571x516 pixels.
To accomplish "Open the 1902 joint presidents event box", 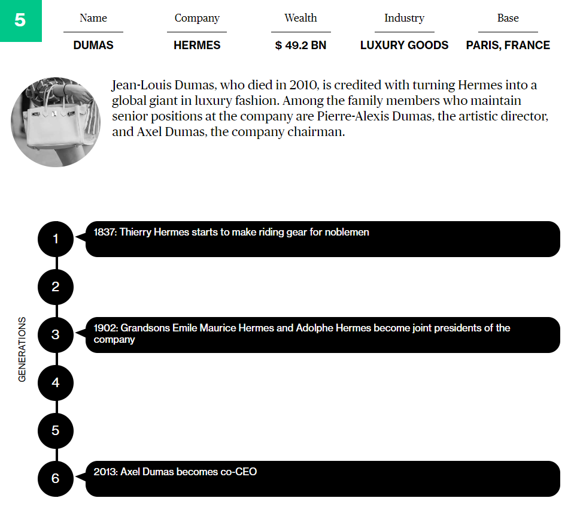I will click(323, 334).
